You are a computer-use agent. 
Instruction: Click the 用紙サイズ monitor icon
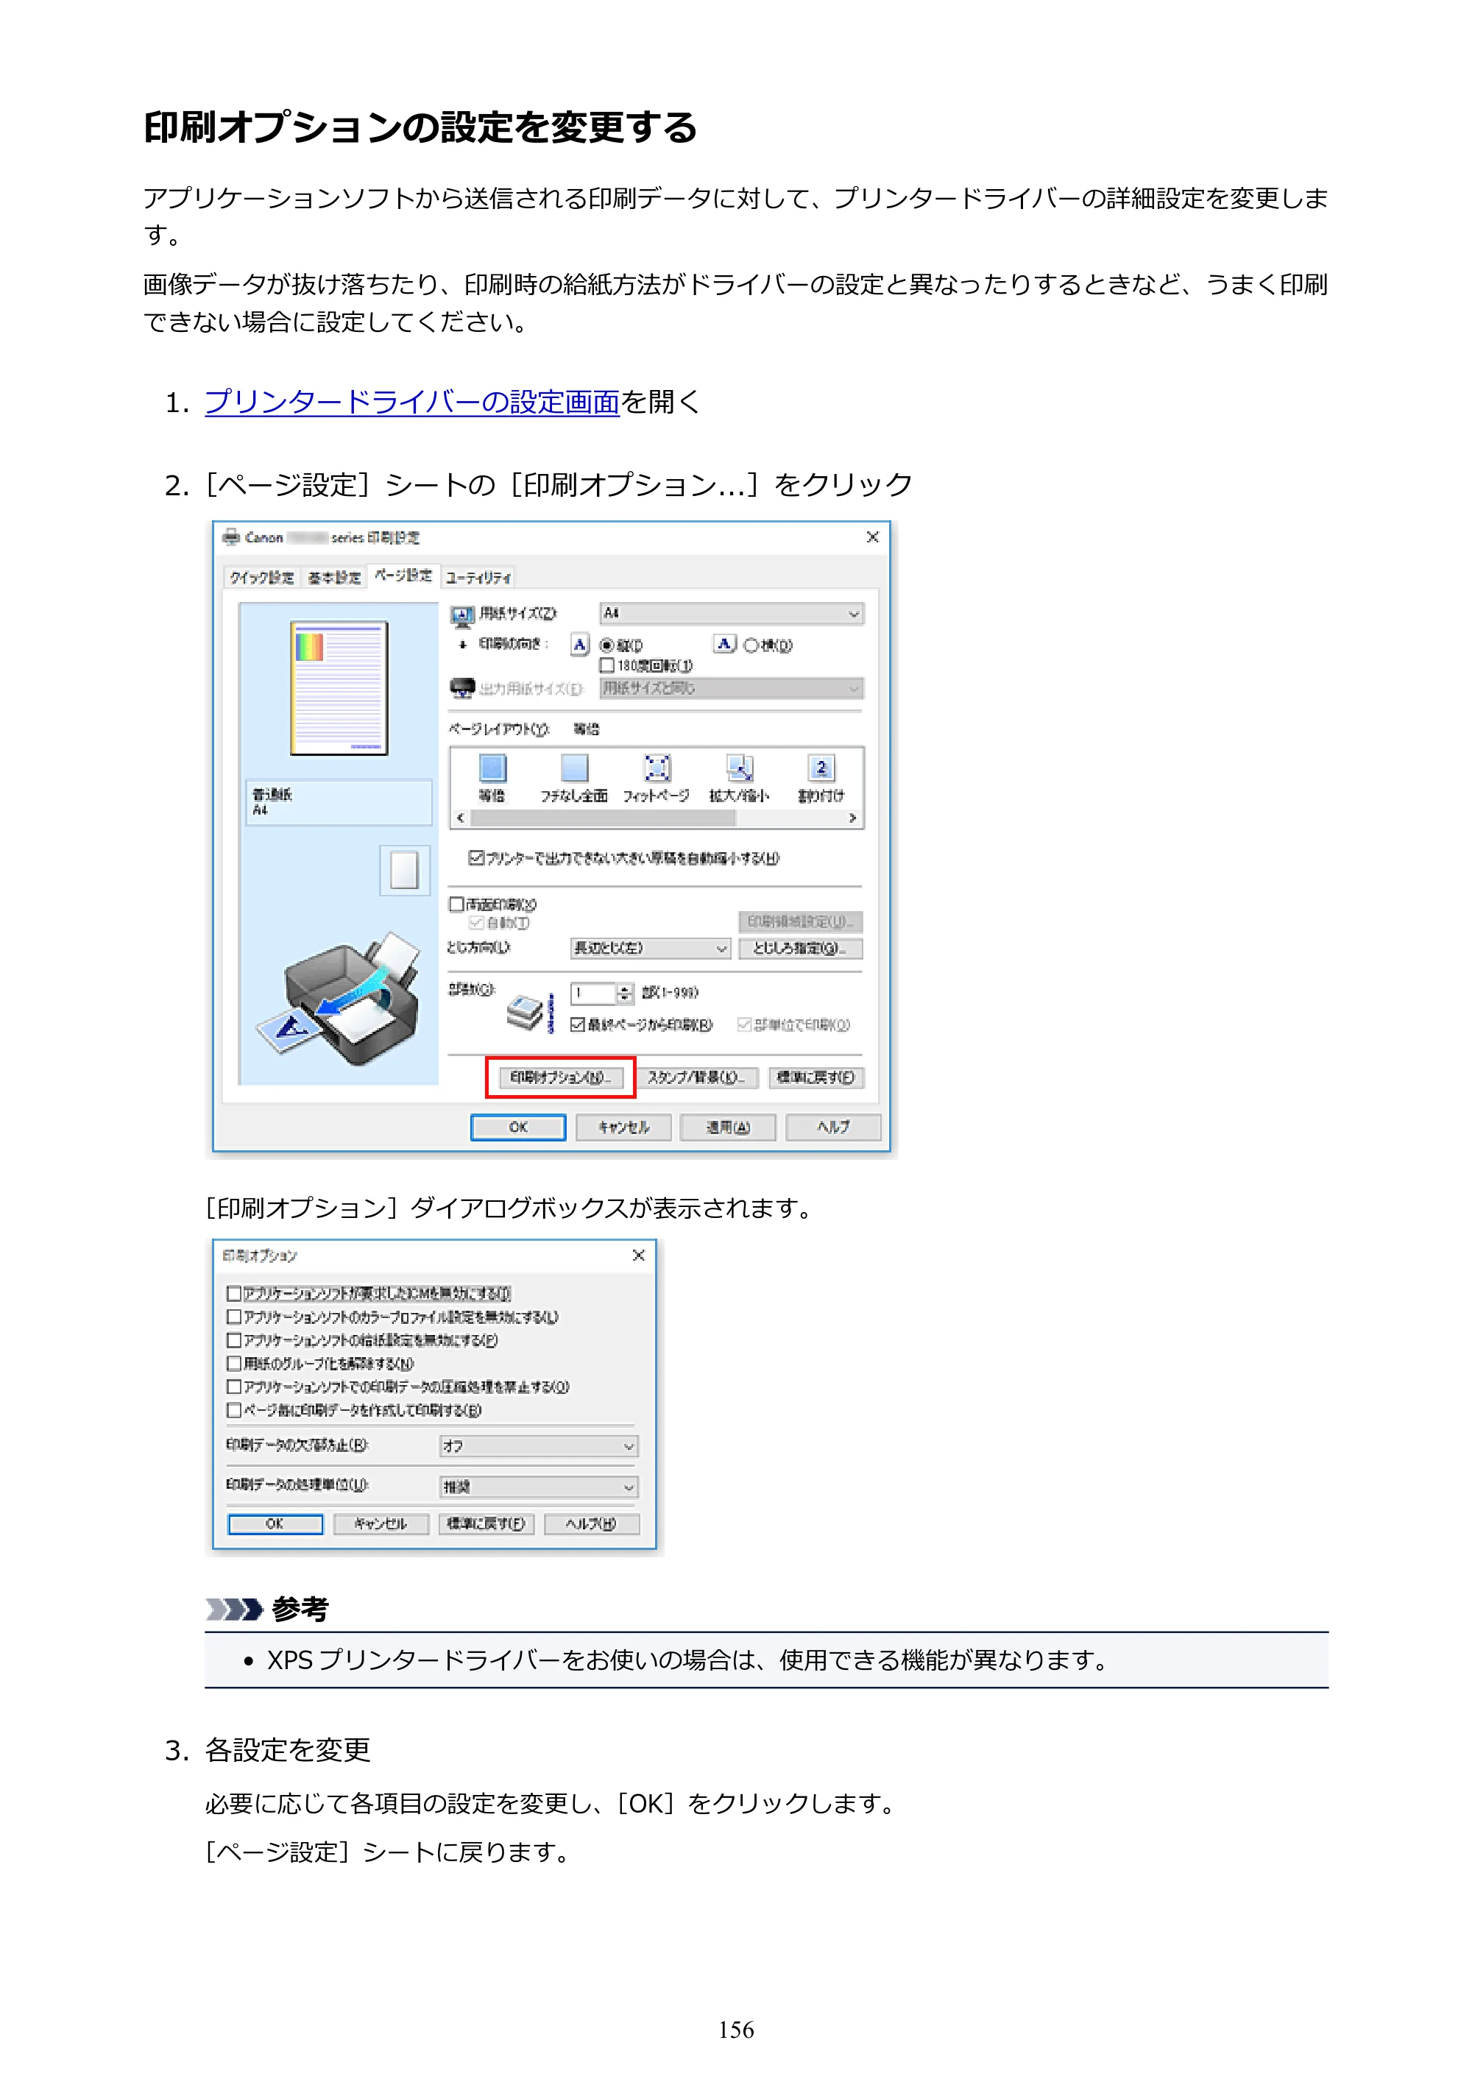click(462, 617)
